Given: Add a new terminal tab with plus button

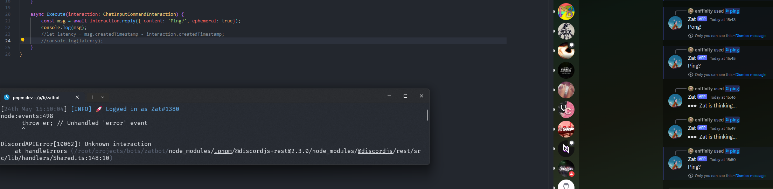Looking at the screenshot, I should [92, 97].
